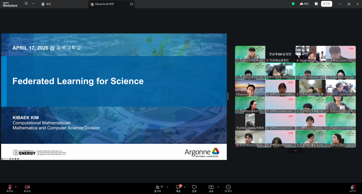Click the meeting info icon
The width and height of the screenshot is (362, 194).
coord(26,4)
